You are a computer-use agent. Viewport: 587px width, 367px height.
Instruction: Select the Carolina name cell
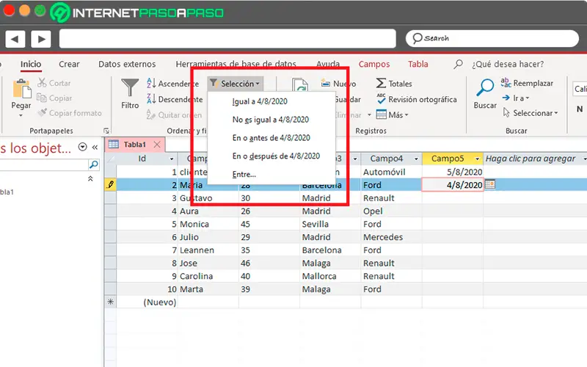tap(208, 276)
